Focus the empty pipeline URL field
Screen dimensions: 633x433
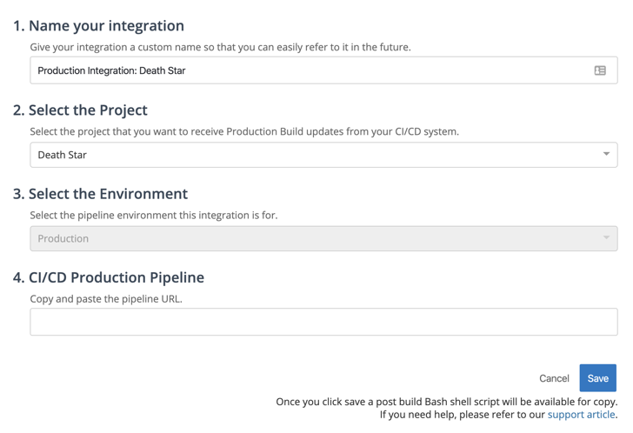[323, 322]
